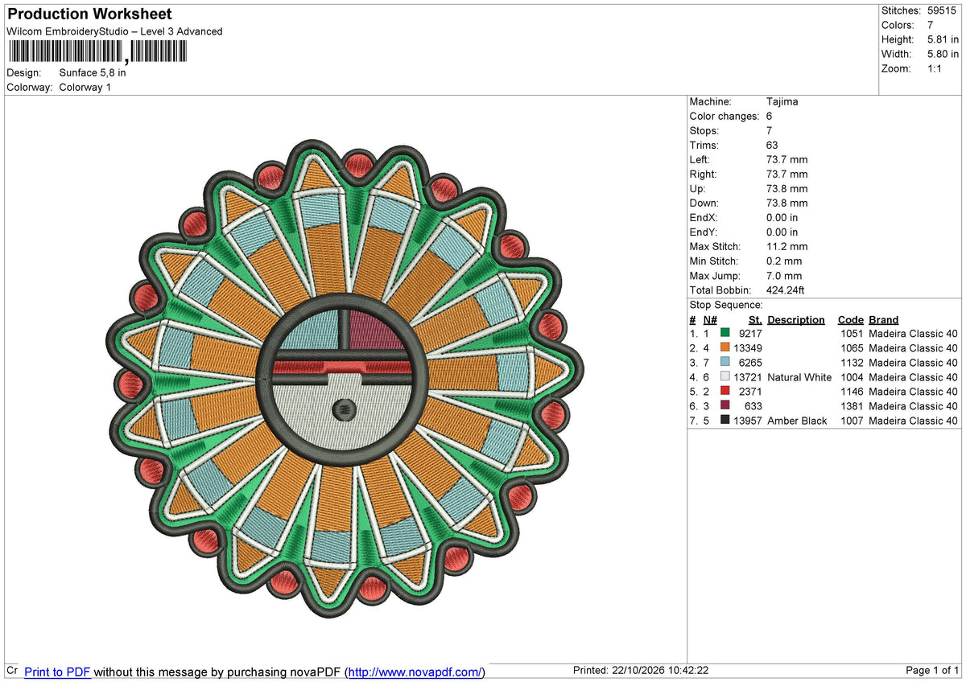The height and width of the screenshot is (682, 966).
Task: Click the Height value 5.81 in
Action: [943, 39]
